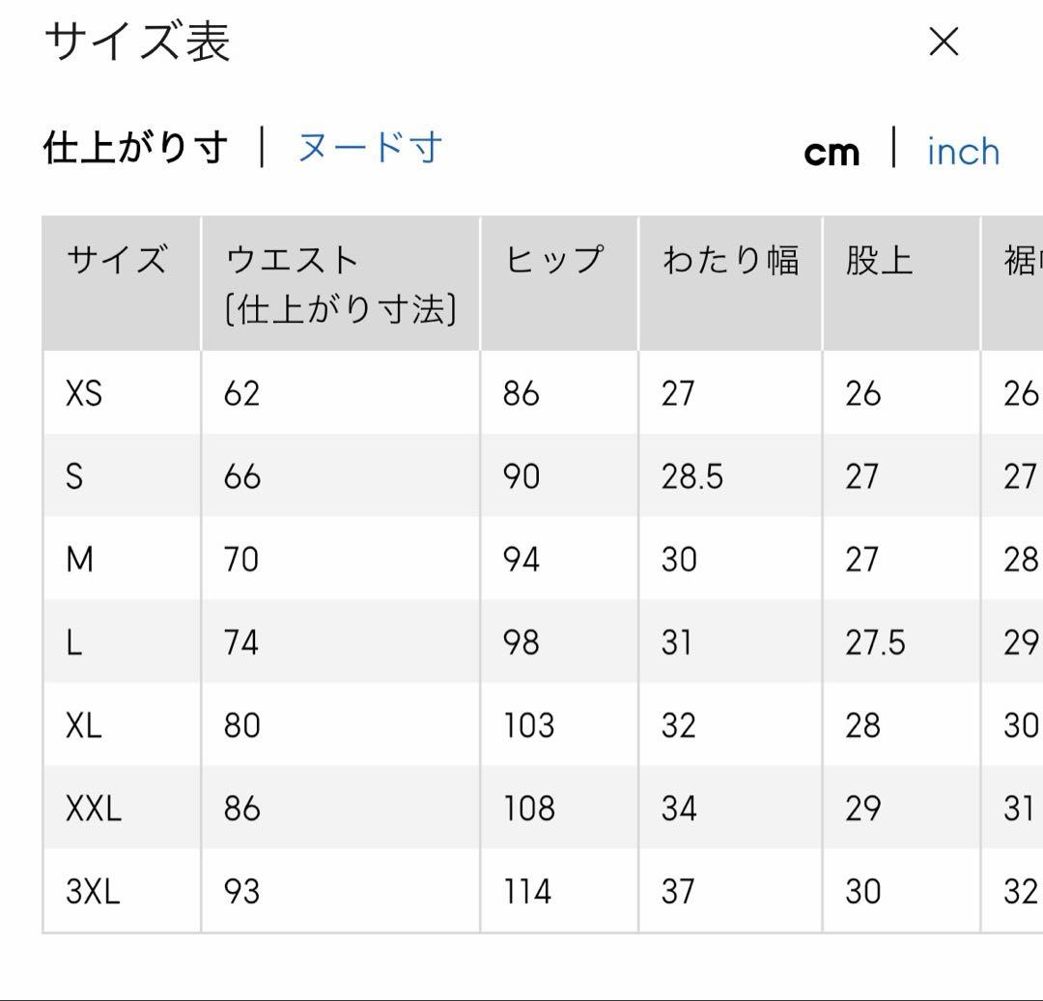Click hip value 114 for 3XL
Image resolution: width=1043 pixels, height=1001 pixels.
tap(527, 891)
